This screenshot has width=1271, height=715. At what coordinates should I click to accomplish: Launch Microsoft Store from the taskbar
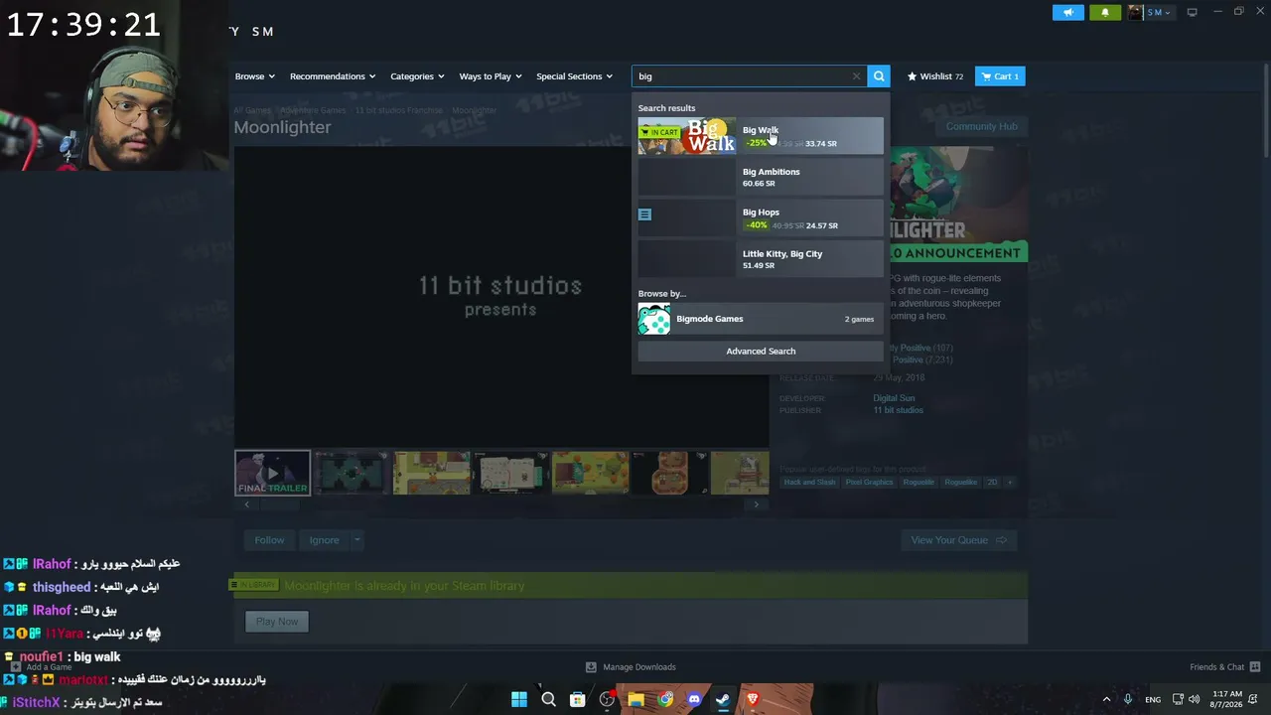pos(577,699)
